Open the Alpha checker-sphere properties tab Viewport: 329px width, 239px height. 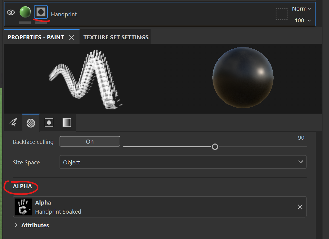coord(31,123)
